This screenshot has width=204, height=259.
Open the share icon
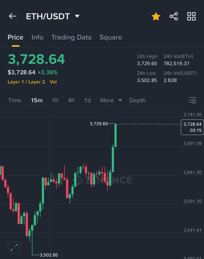click(174, 16)
